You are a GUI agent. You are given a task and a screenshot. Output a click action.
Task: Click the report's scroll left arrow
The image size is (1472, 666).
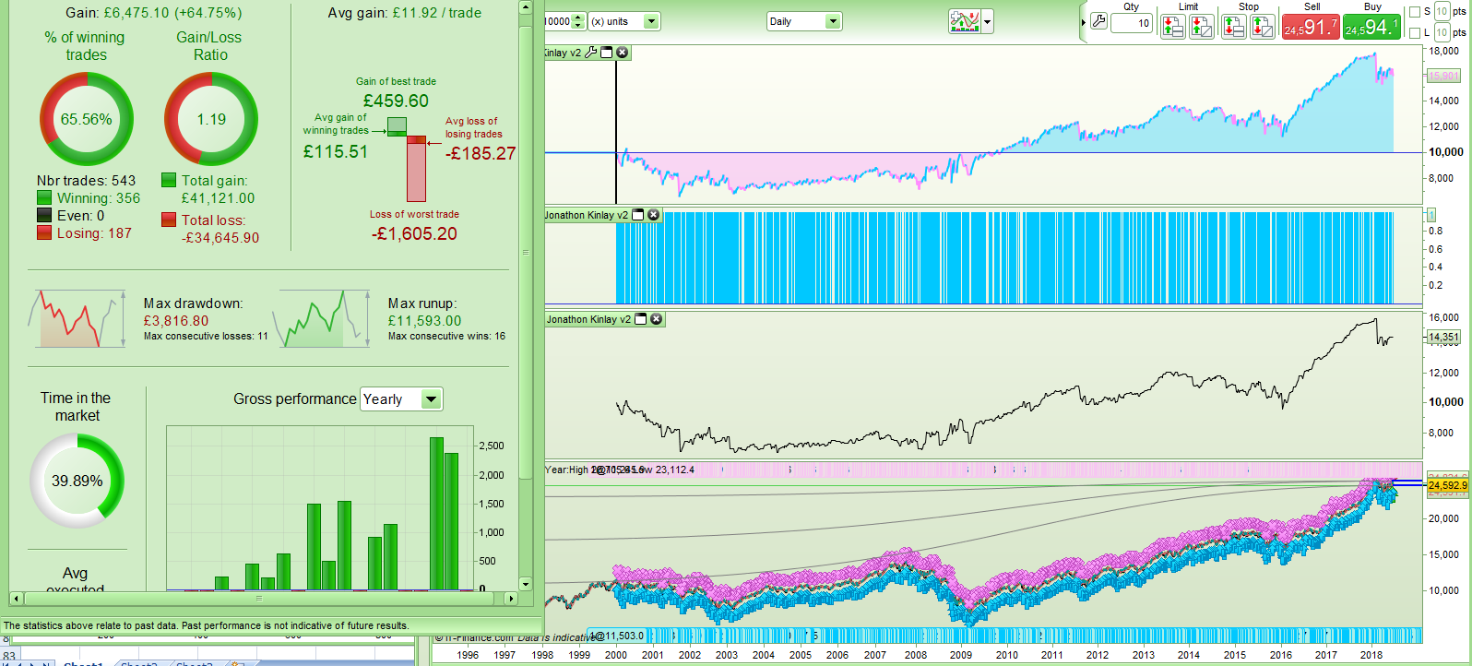(15, 599)
